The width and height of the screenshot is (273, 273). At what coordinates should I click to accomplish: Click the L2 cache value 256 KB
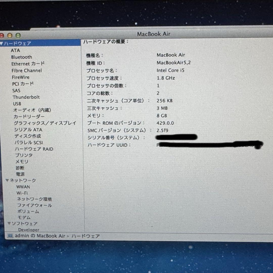pyautogui.click(x=165, y=101)
